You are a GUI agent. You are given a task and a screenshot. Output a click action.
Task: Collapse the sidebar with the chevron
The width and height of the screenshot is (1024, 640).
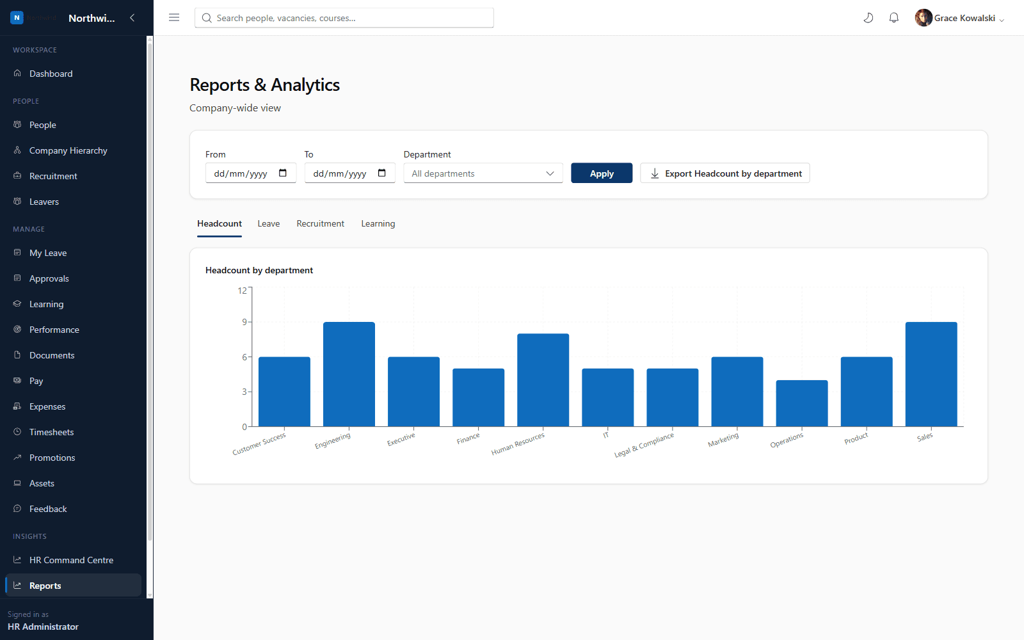tap(132, 18)
